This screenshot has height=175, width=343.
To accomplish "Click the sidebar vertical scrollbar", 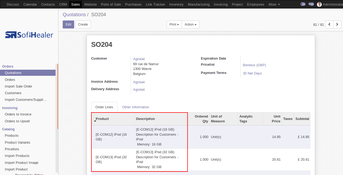I will coord(57,96).
